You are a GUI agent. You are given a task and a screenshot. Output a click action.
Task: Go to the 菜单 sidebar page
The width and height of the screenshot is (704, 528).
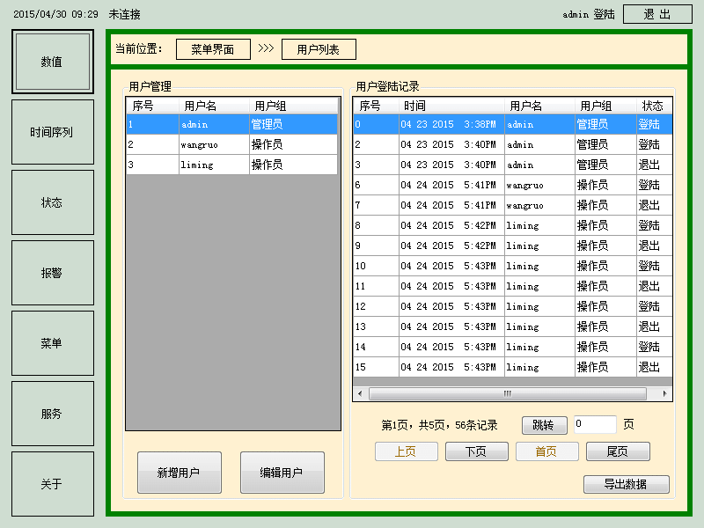pos(53,343)
